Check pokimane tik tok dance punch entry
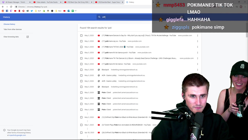The width and height of the screenshot is (248, 140). (81, 53)
